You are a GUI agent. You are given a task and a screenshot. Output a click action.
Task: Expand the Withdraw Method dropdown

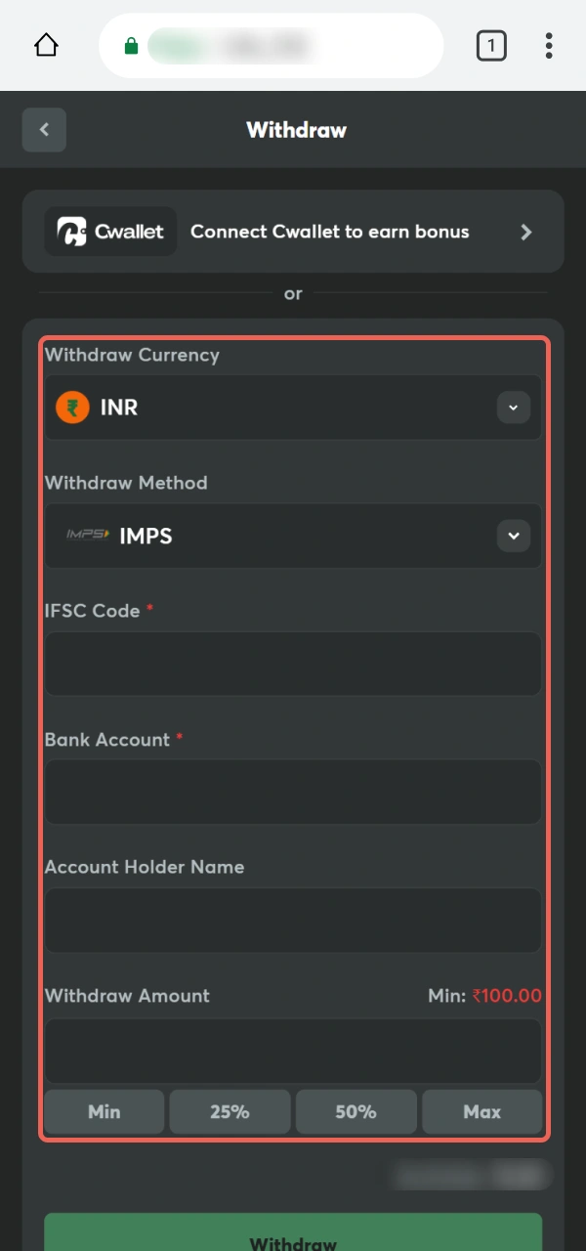coord(513,536)
